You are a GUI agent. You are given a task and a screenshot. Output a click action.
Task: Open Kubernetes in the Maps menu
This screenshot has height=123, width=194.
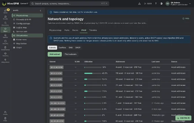(27, 40)
